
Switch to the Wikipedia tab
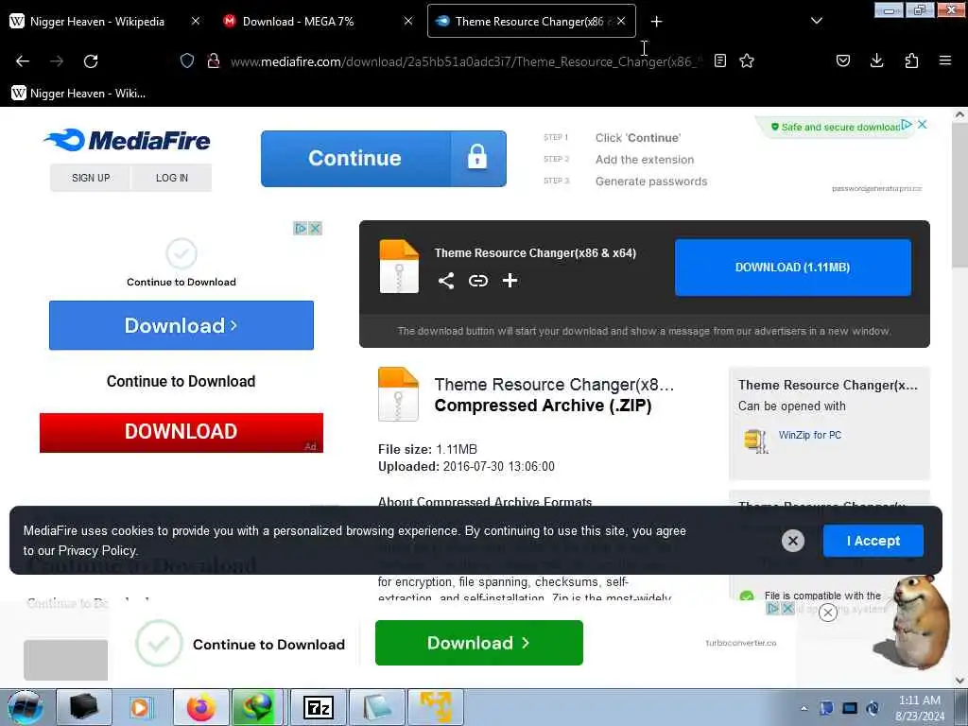tap(97, 21)
